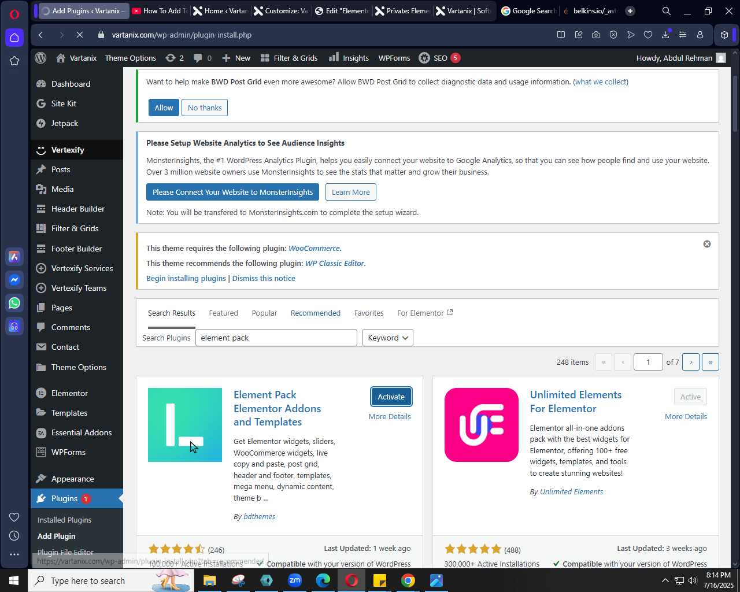Open File Explorer from taskbar

click(x=210, y=580)
